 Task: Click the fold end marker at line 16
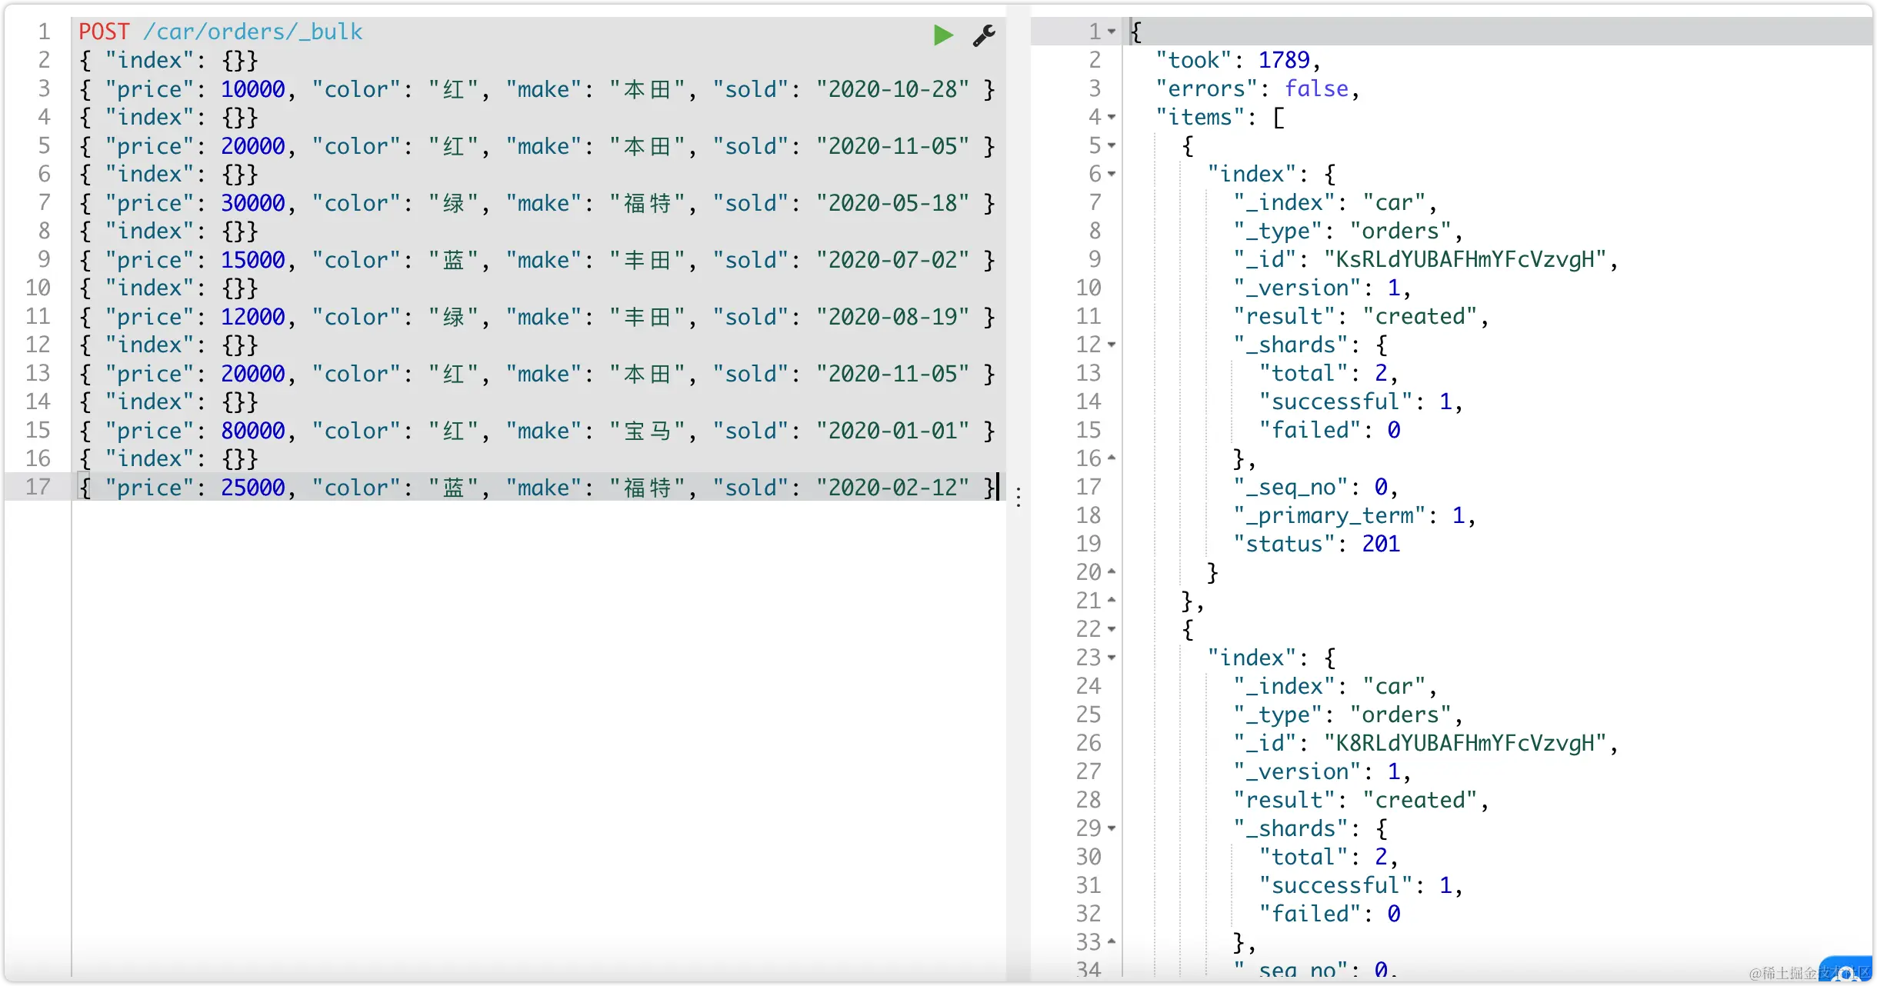pos(1112,458)
